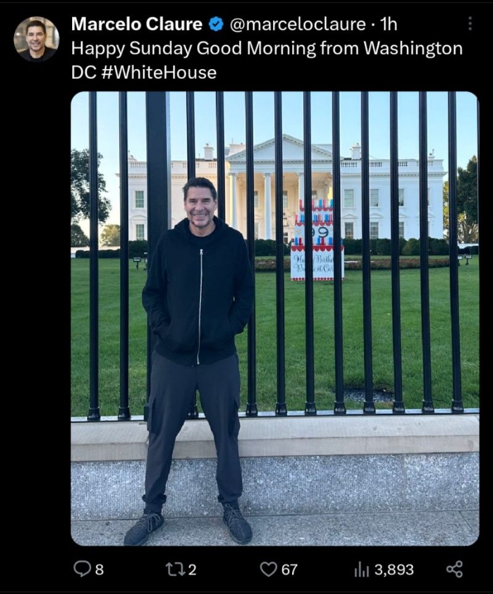The height and width of the screenshot is (594, 493).
Task: Click the White House portico in photo
Action: [x=282, y=188]
